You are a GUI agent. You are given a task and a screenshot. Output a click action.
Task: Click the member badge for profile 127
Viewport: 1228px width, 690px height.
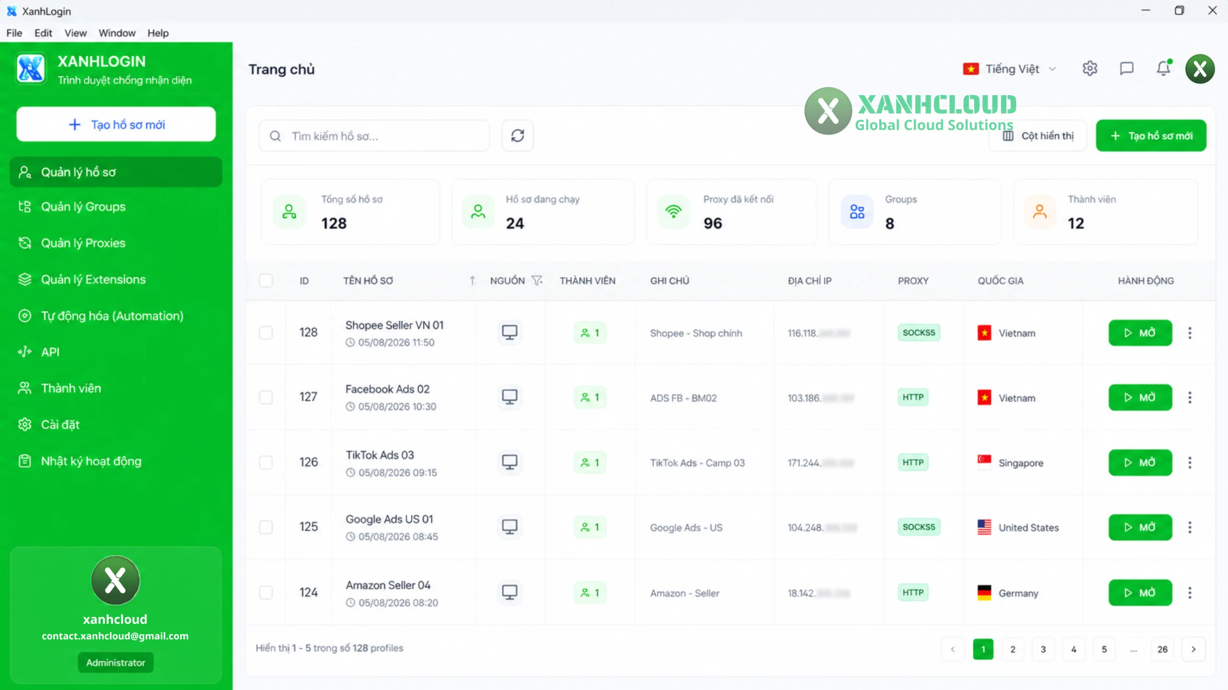point(590,397)
